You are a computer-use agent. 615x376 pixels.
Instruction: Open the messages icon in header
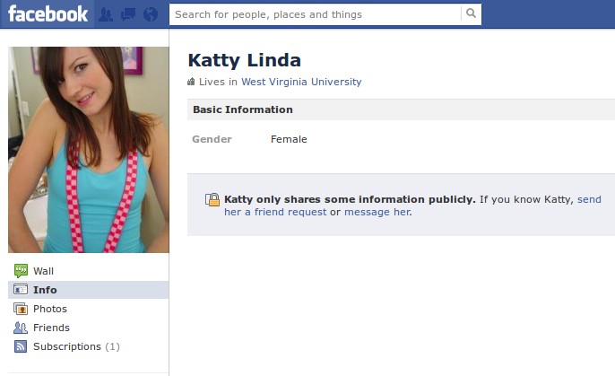click(x=128, y=14)
